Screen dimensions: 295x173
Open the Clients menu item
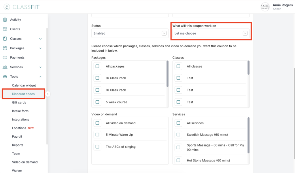click(x=15, y=29)
